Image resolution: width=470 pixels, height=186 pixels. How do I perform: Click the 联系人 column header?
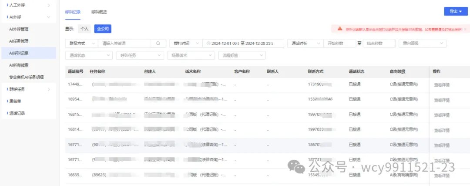pos(273,72)
